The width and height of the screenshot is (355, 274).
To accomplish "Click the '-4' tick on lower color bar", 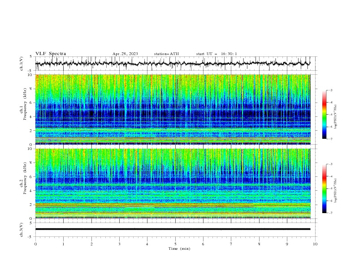I will (330, 176).
